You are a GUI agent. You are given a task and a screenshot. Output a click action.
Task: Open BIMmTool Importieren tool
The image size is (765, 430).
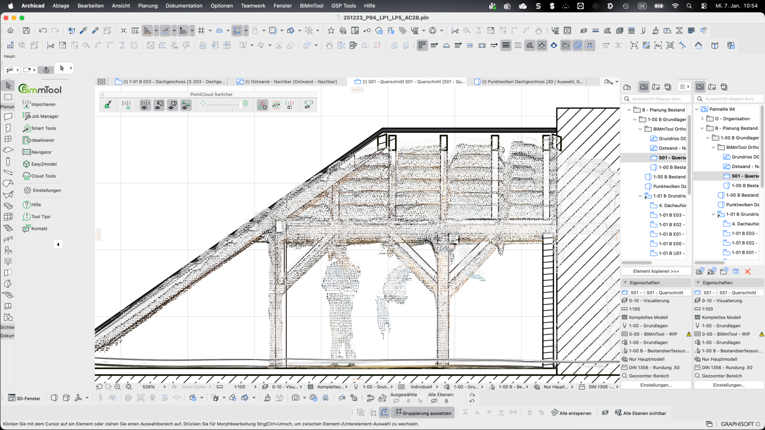43,104
